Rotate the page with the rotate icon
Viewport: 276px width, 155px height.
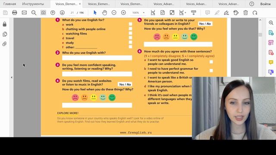pos(255,12)
